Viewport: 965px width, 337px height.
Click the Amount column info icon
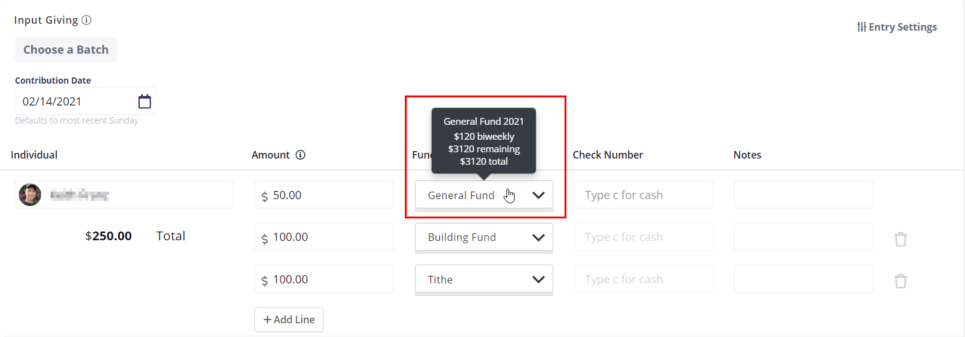[x=300, y=155]
